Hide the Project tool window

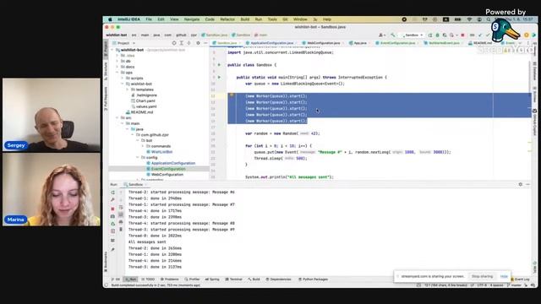pyautogui.click(x=205, y=43)
